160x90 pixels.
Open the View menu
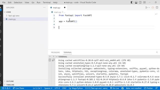tap(27, 2)
